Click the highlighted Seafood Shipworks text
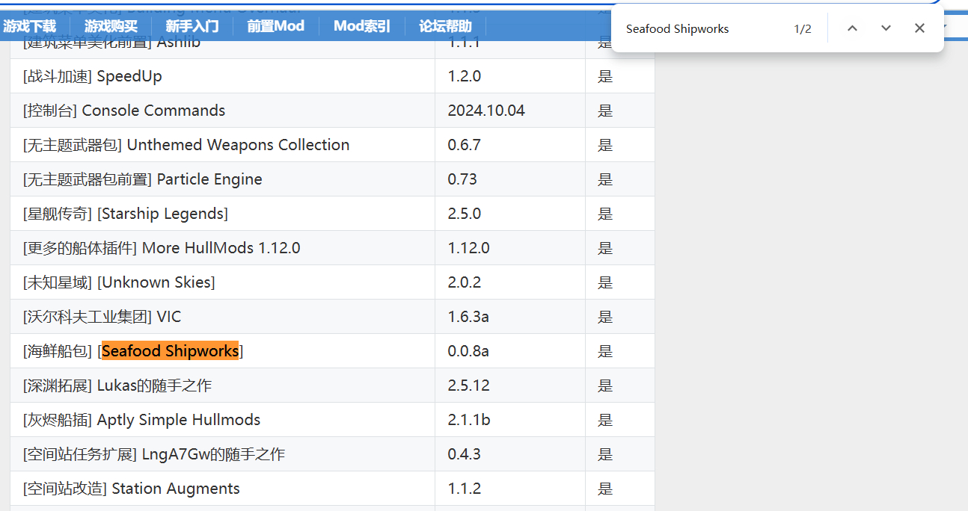The image size is (968, 511). (x=170, y=351)
